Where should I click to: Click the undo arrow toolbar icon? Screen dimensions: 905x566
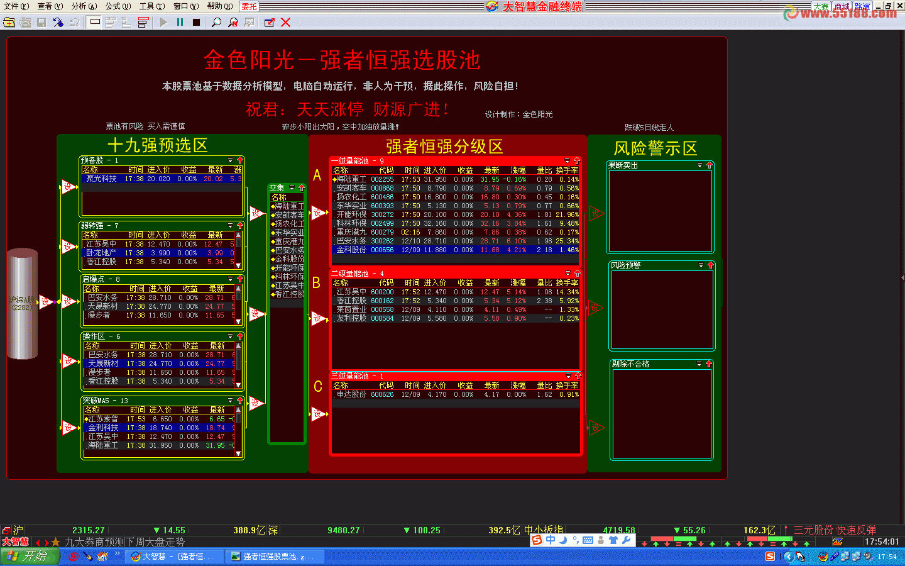pyautogui.click(x=74, y=22)
